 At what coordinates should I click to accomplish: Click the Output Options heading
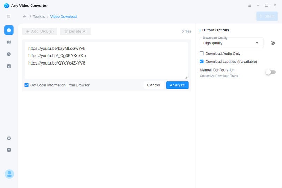216,30
